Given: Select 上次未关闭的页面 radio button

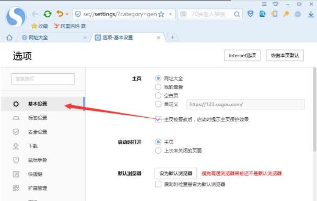Looking at the screenshot, I should [158, 150].
